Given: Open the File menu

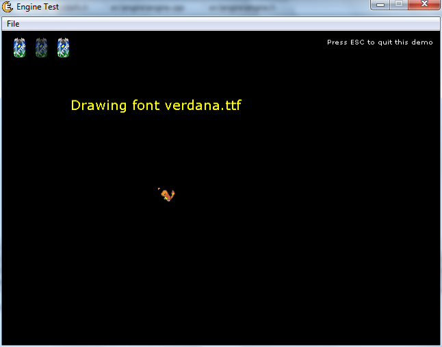Looking at the screenshot, I should (13, 24).
